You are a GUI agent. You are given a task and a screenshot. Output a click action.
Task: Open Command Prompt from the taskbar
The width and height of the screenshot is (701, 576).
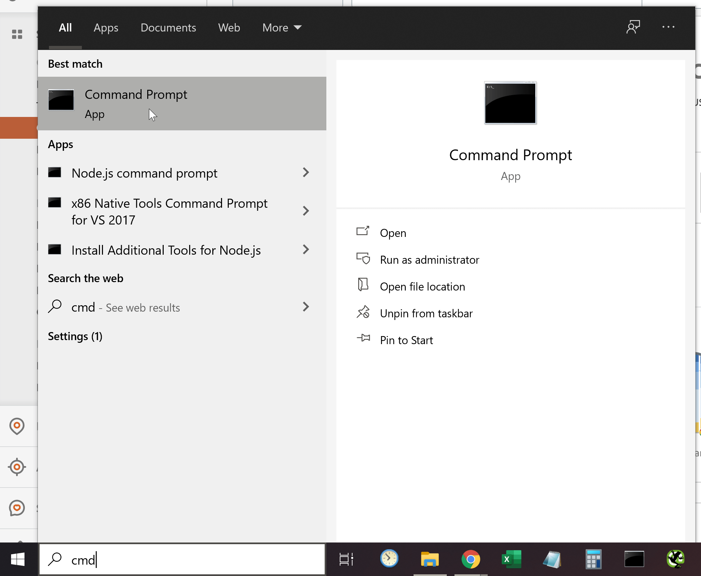click(634, 559)
